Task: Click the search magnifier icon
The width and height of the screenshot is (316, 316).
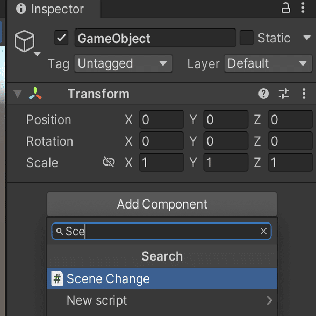Action: (60, 232)
